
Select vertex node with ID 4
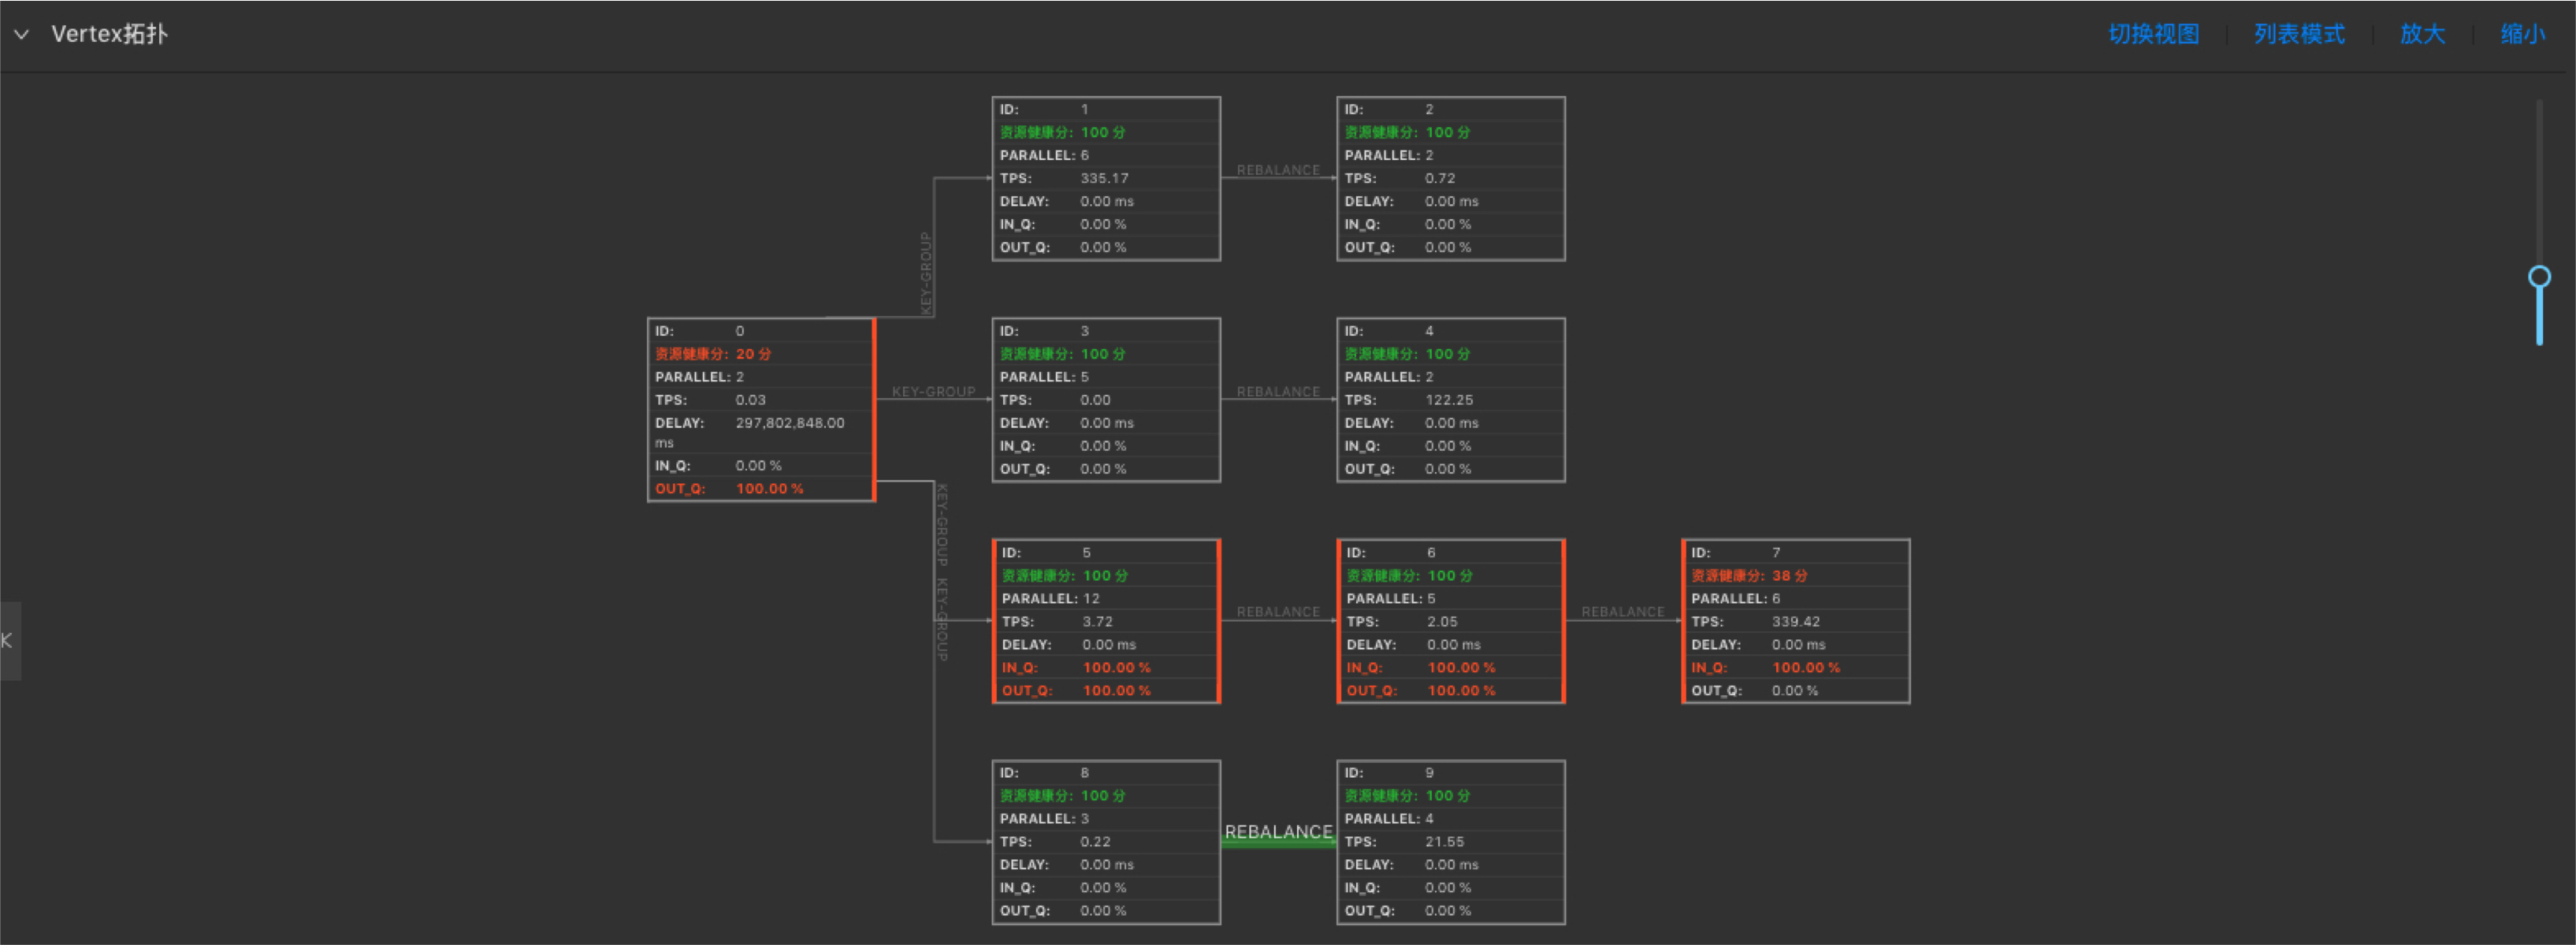tap(1450, 400)
